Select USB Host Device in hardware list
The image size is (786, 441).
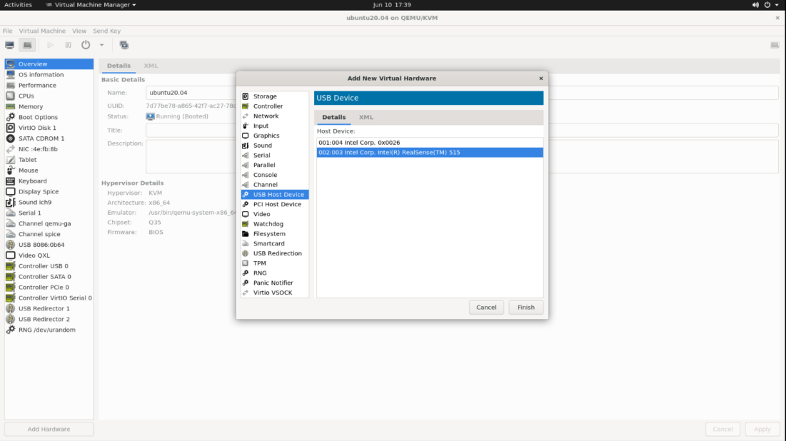point(275,194)
